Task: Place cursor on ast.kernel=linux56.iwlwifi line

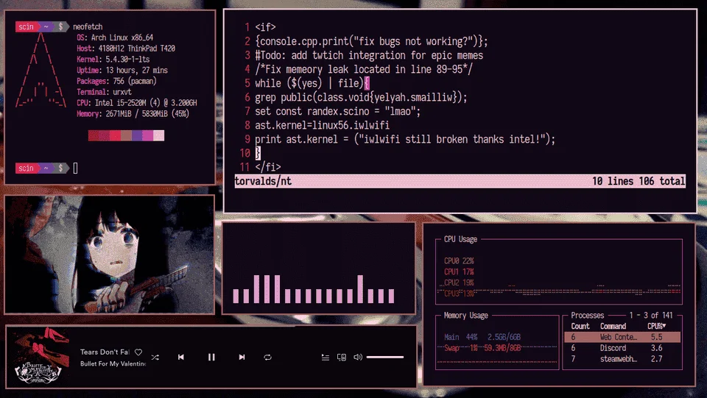Action: (322, 125)
